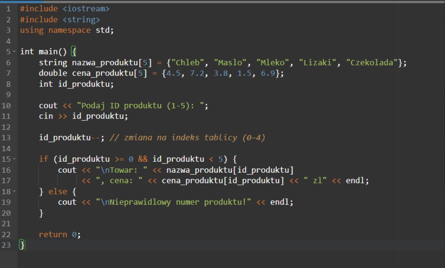Click the "Chleb" string literal

(x=189, y=63)
